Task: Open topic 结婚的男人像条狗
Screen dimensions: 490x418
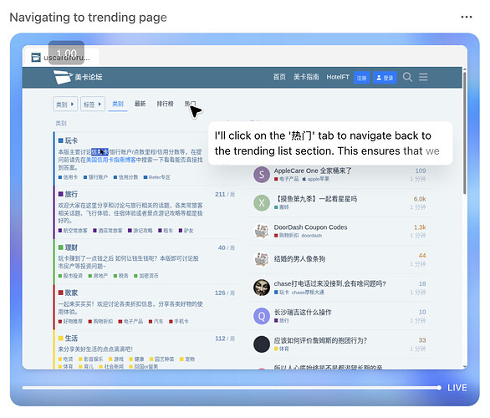Action: 299,259
